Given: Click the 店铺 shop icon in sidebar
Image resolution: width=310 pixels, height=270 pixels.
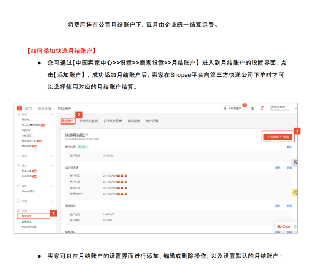Looking at the screenshot, I should (19, 201).
